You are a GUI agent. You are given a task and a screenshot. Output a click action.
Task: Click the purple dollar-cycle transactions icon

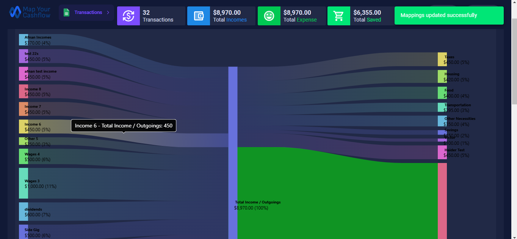click(128, 16)
